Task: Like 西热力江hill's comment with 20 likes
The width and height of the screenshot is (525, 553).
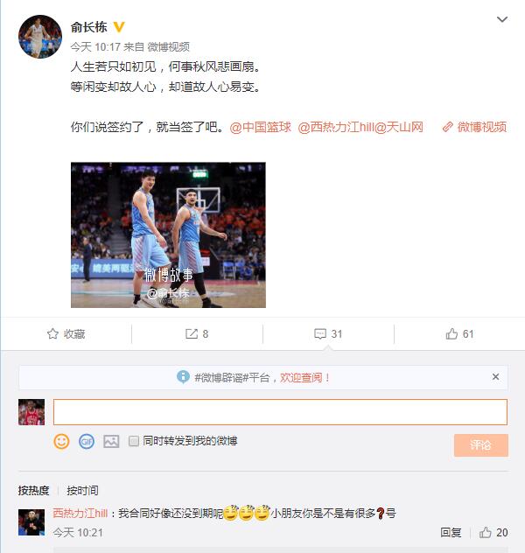Action: click(x=486, y=532)
